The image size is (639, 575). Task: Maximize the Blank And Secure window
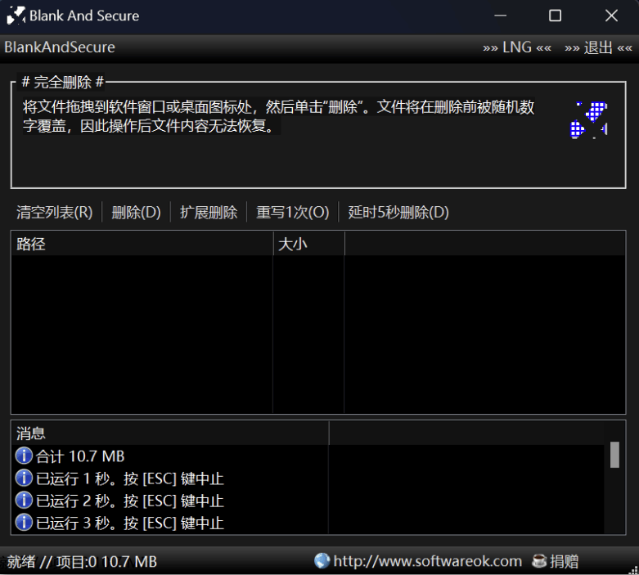click(x=555, y=16)
